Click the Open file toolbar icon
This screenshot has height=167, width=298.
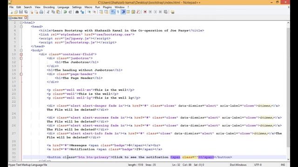click(x=16, y=12)
